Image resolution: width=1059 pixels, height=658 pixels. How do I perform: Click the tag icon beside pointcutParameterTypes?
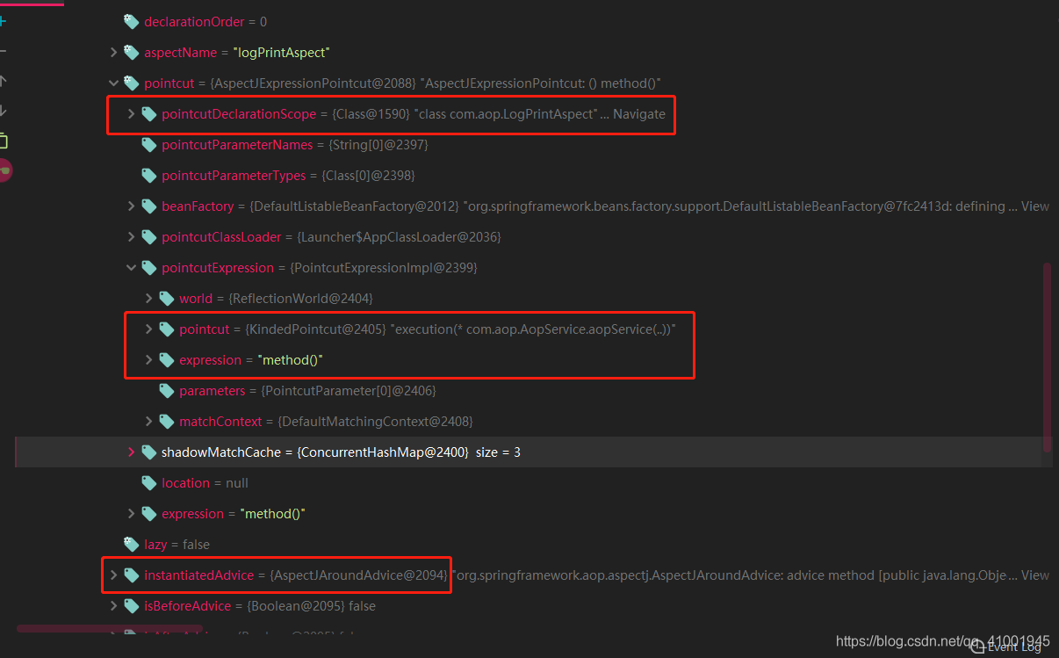(149, 176)
